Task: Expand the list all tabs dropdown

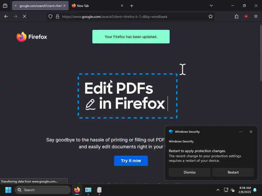Action: pyautogui.click(x=211, y=6)
